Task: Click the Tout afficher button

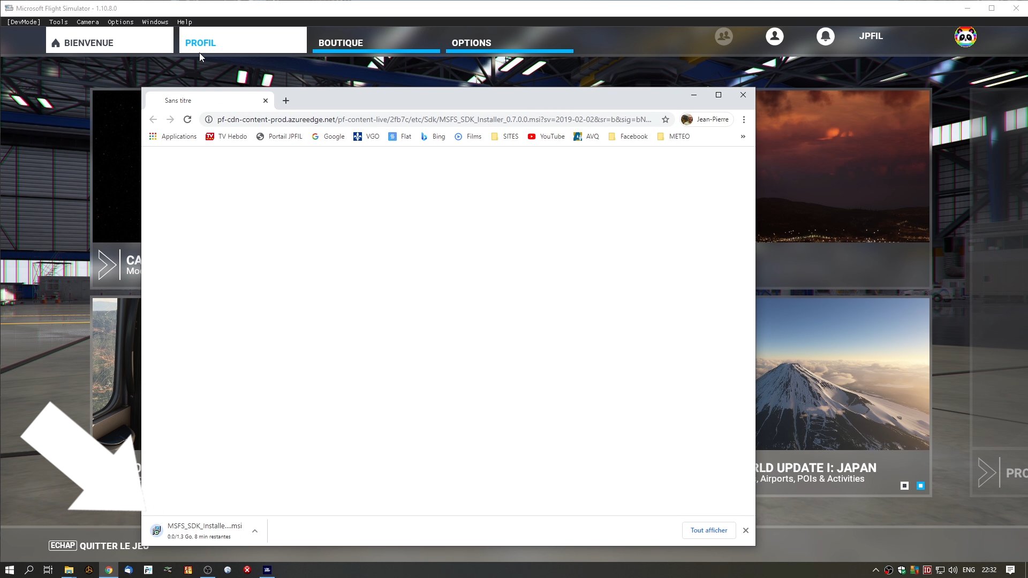Action: [x=708, y=530]
